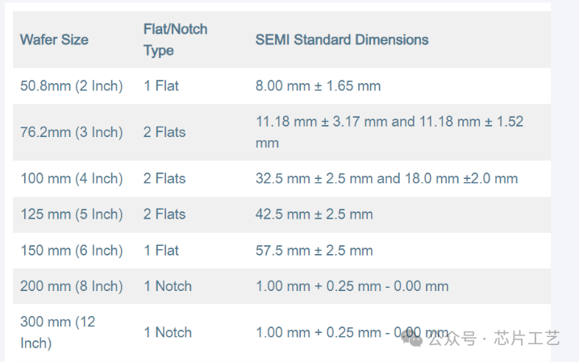Click the Wafer Size column header
The height and width of the screenshot is (362, 579).
click(x=54, y=40)
